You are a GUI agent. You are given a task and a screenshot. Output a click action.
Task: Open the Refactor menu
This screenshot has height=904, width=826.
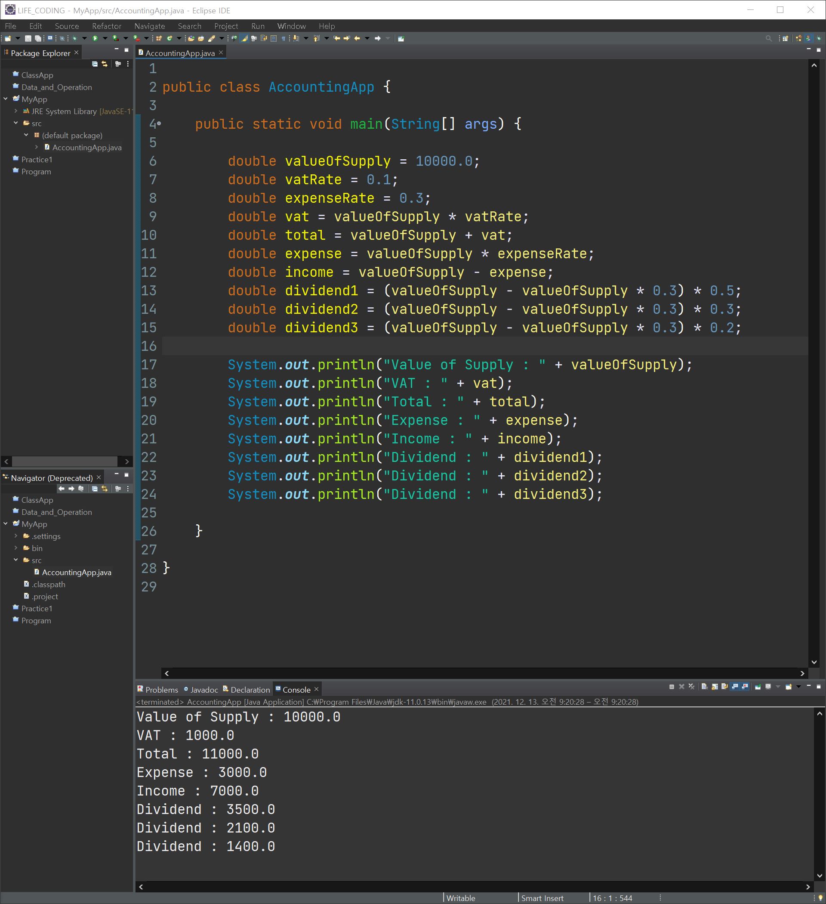tap(106, 26)
